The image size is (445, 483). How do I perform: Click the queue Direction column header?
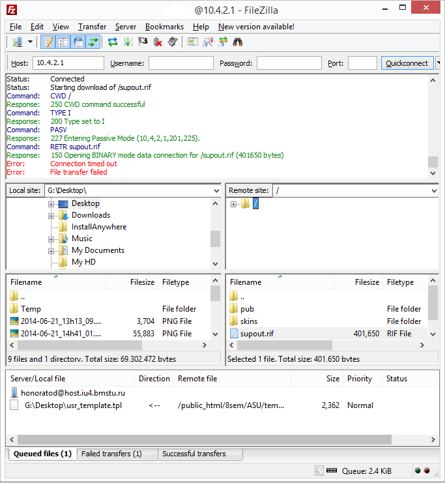(154, 378)
